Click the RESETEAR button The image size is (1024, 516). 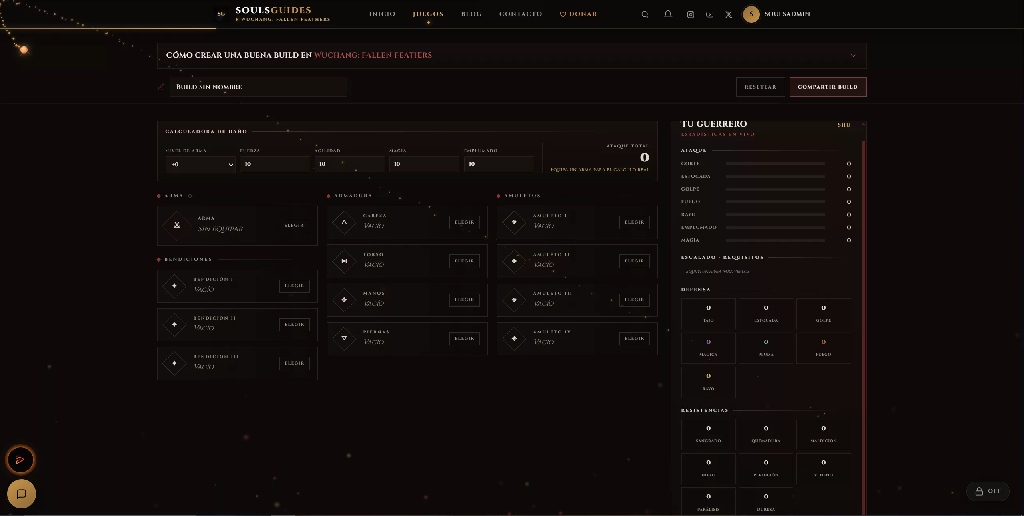[761, 87]
